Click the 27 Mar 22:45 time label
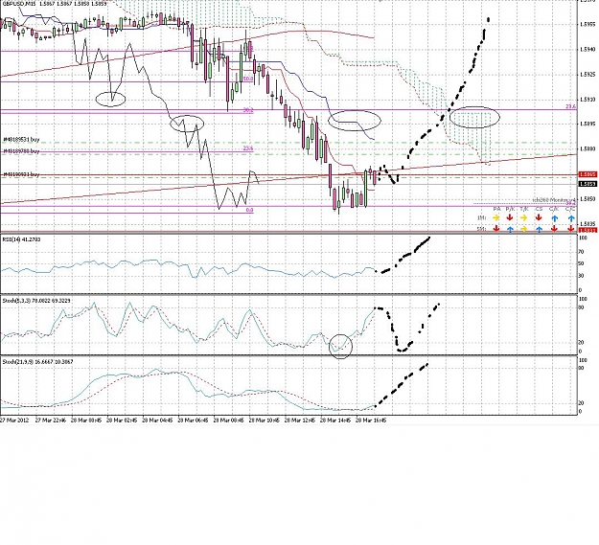 coord(51,420)
